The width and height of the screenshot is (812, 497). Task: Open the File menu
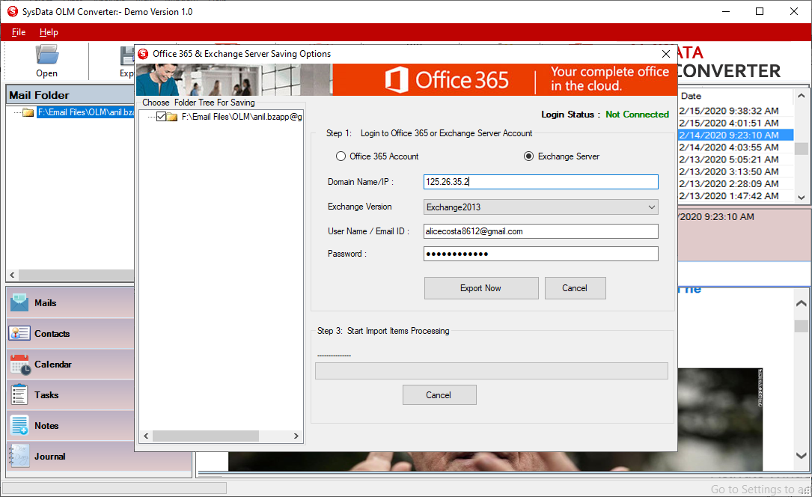[19, 32]
